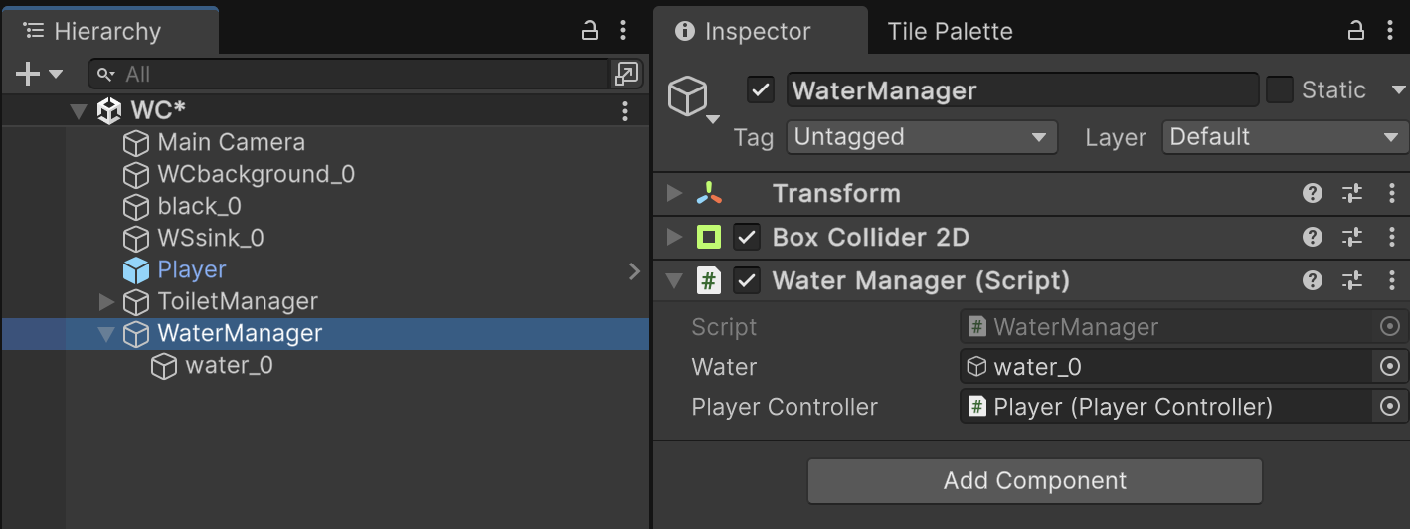This screenshot has width=1410, height=529.
Task: Disable the Box Collider 2D component
Action: click(x=747, y=237)
